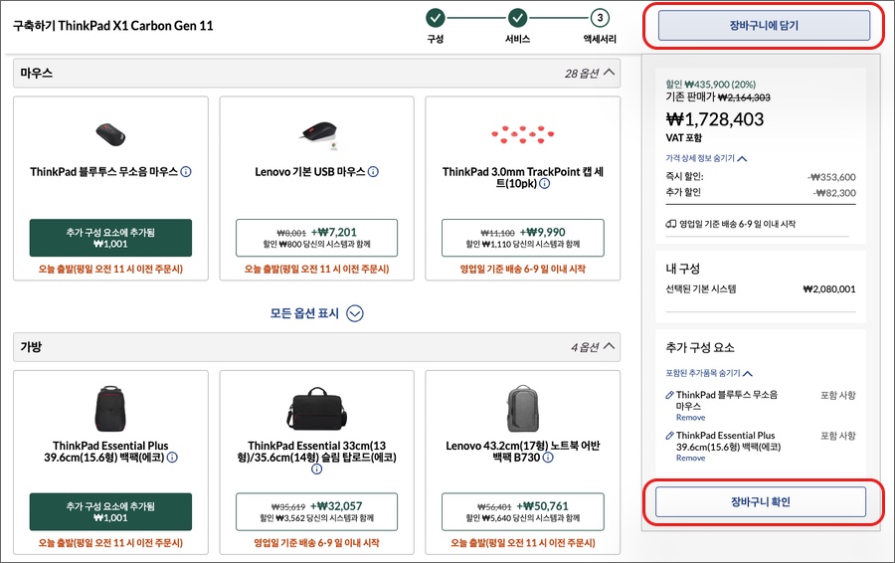Click the 서비스 step label
The image size is (895, 563).
(518, 39)
